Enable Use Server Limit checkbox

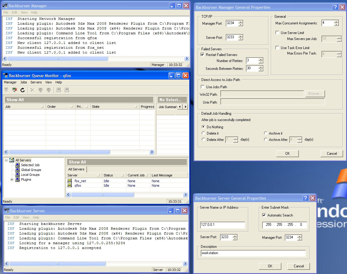point(277,33)
